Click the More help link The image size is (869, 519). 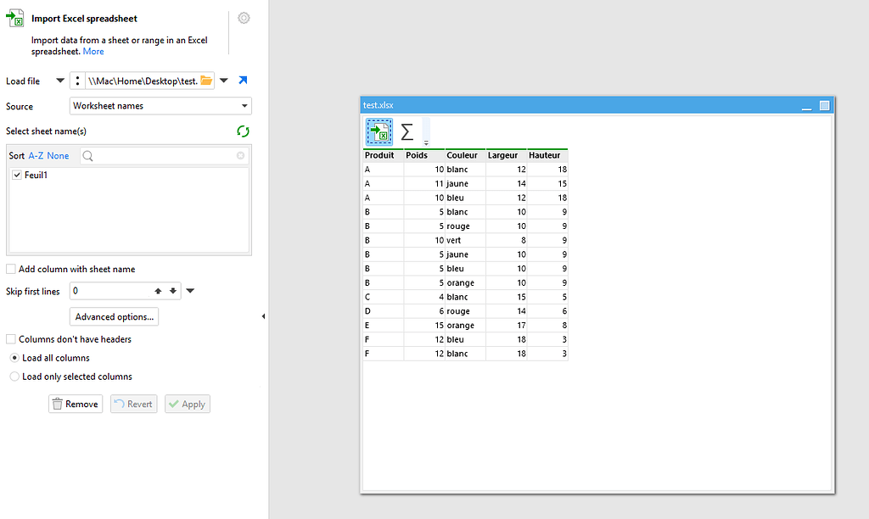coord(93,51)
